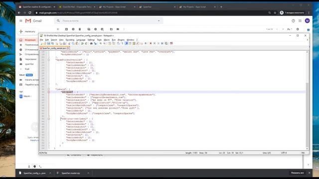Screen dimensions: 319x179
Task: Toggle the highlighted Indent guide toolbar button
Action: [127, 43]
